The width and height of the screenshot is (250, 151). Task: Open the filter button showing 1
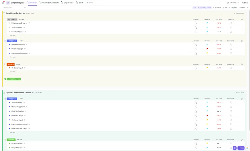[x=195, y=8]
